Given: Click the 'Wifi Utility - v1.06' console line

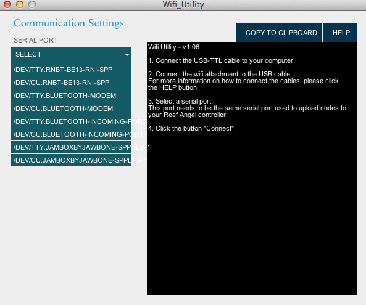Looking at the screenshot, I should click(x=173, y=47).
